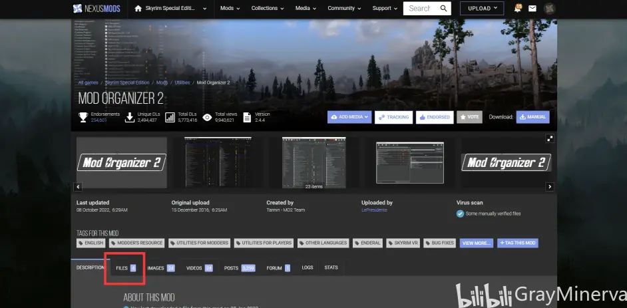627x308 pixels.
Task: Open the user profile avatar
Action: tap(550, 9)
